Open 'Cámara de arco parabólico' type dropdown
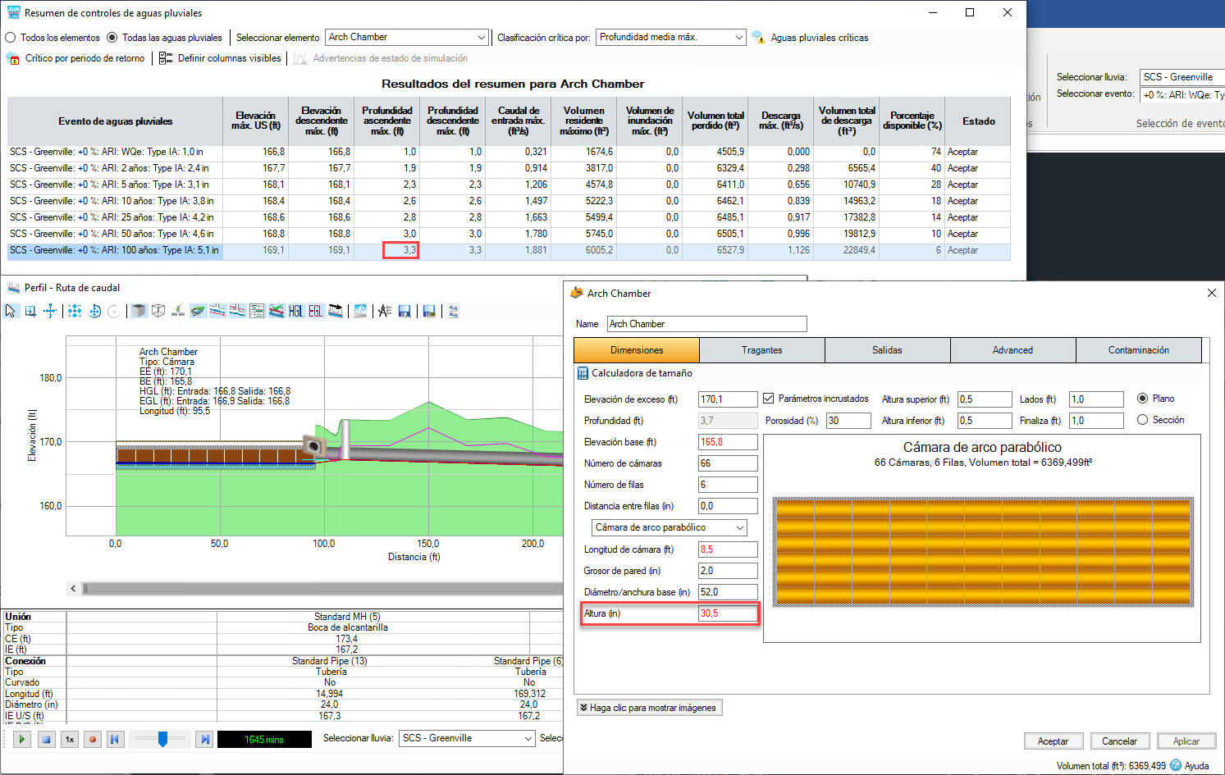1225x775 pixels. tap(739, 527)
